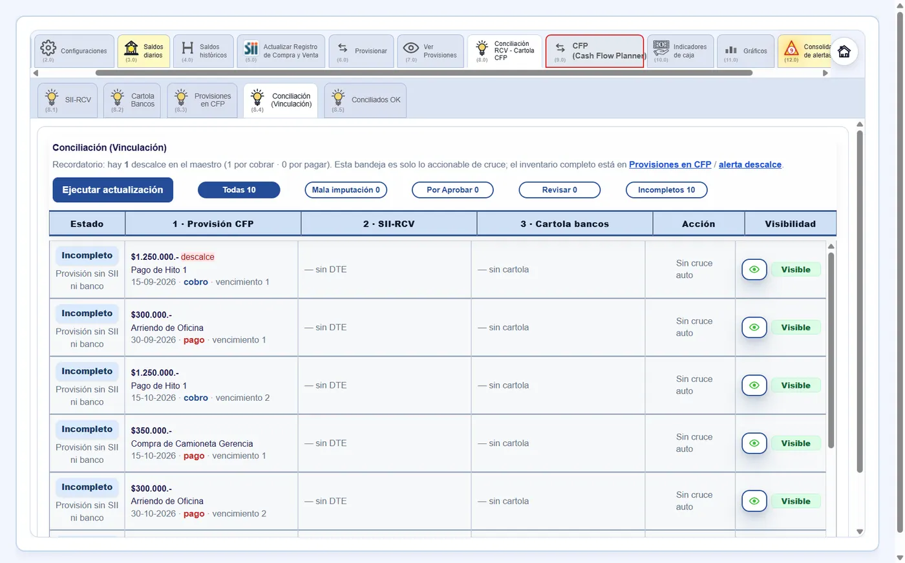Filter by Incompletos 10 pill
This screenshot has height=563, width=905.
point(666,190)
